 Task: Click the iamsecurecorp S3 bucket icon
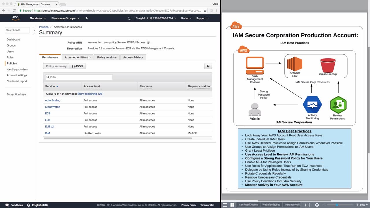(328, 65)
